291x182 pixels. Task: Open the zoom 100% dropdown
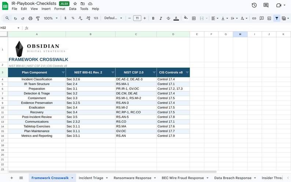tap(51, 18)
